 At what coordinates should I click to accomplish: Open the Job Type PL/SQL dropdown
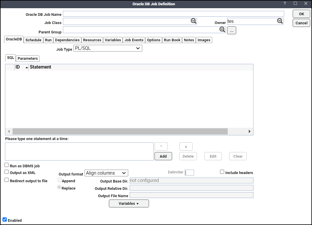click(x=108, y=48)
